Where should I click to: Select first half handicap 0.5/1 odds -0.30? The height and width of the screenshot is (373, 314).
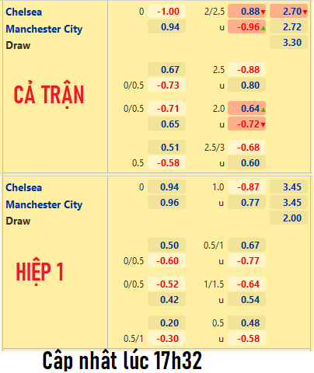coord(166,338)
